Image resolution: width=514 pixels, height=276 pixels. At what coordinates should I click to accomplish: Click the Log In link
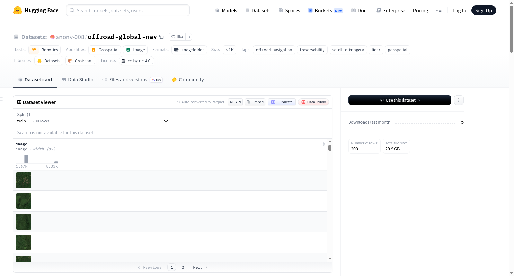pyautogui.click(x=459, y=10)
